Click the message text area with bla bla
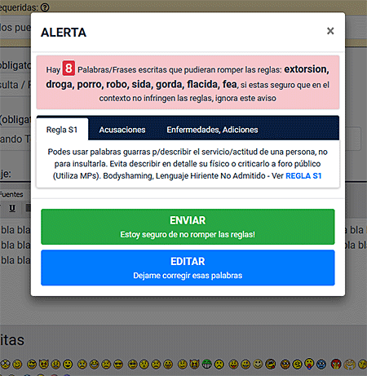Viewport: 367px width, 376px height. tap(15, 245)
